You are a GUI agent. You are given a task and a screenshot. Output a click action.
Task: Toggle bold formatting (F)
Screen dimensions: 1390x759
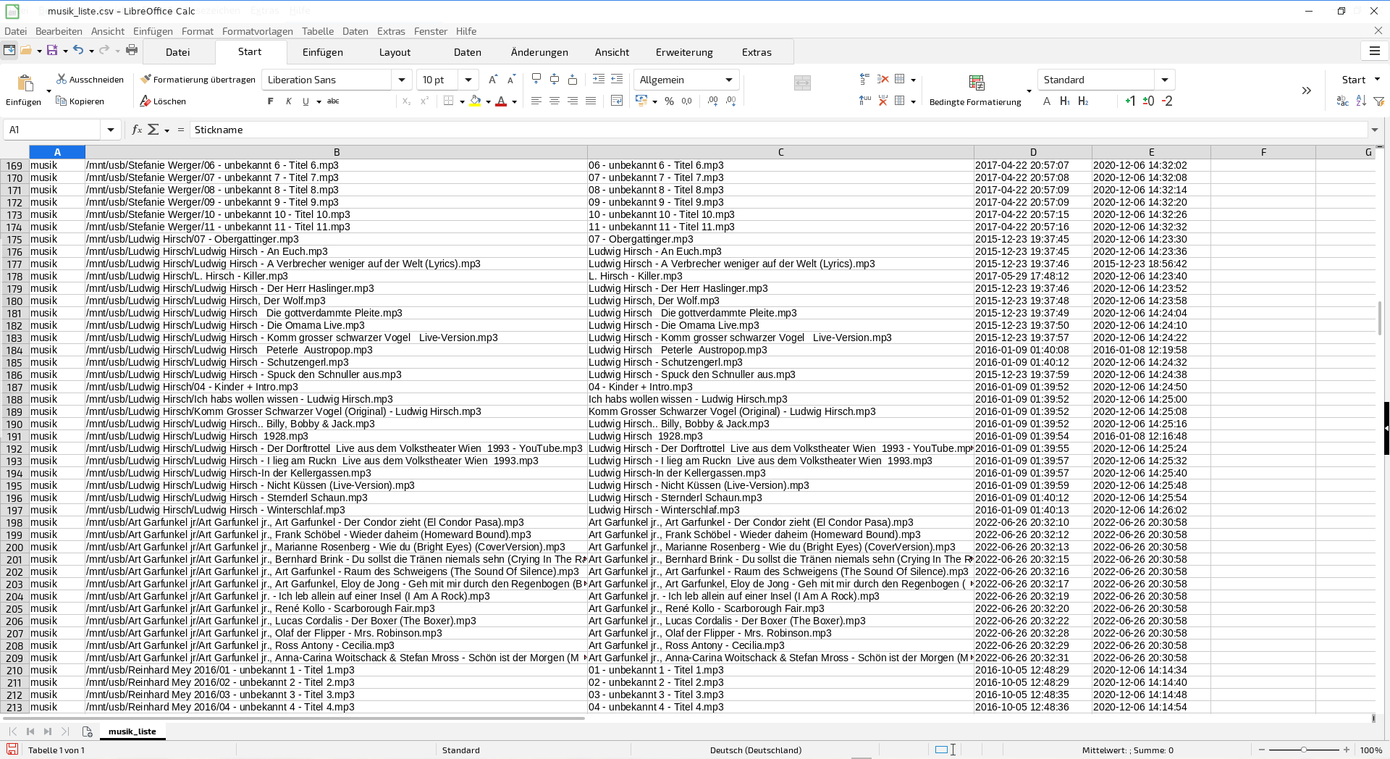[x=271, y=101]
